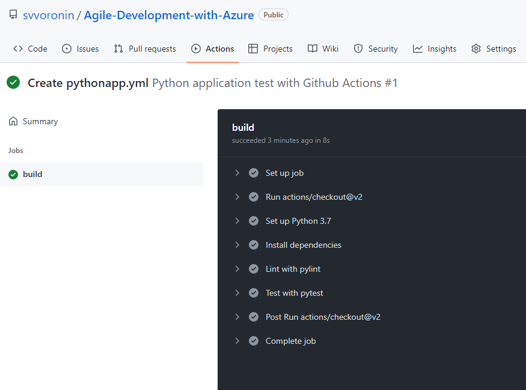The height and width of the screenshot is (390, 526).
Task: Click the Issues circle-dot icon
Action: tap(67, 49)
